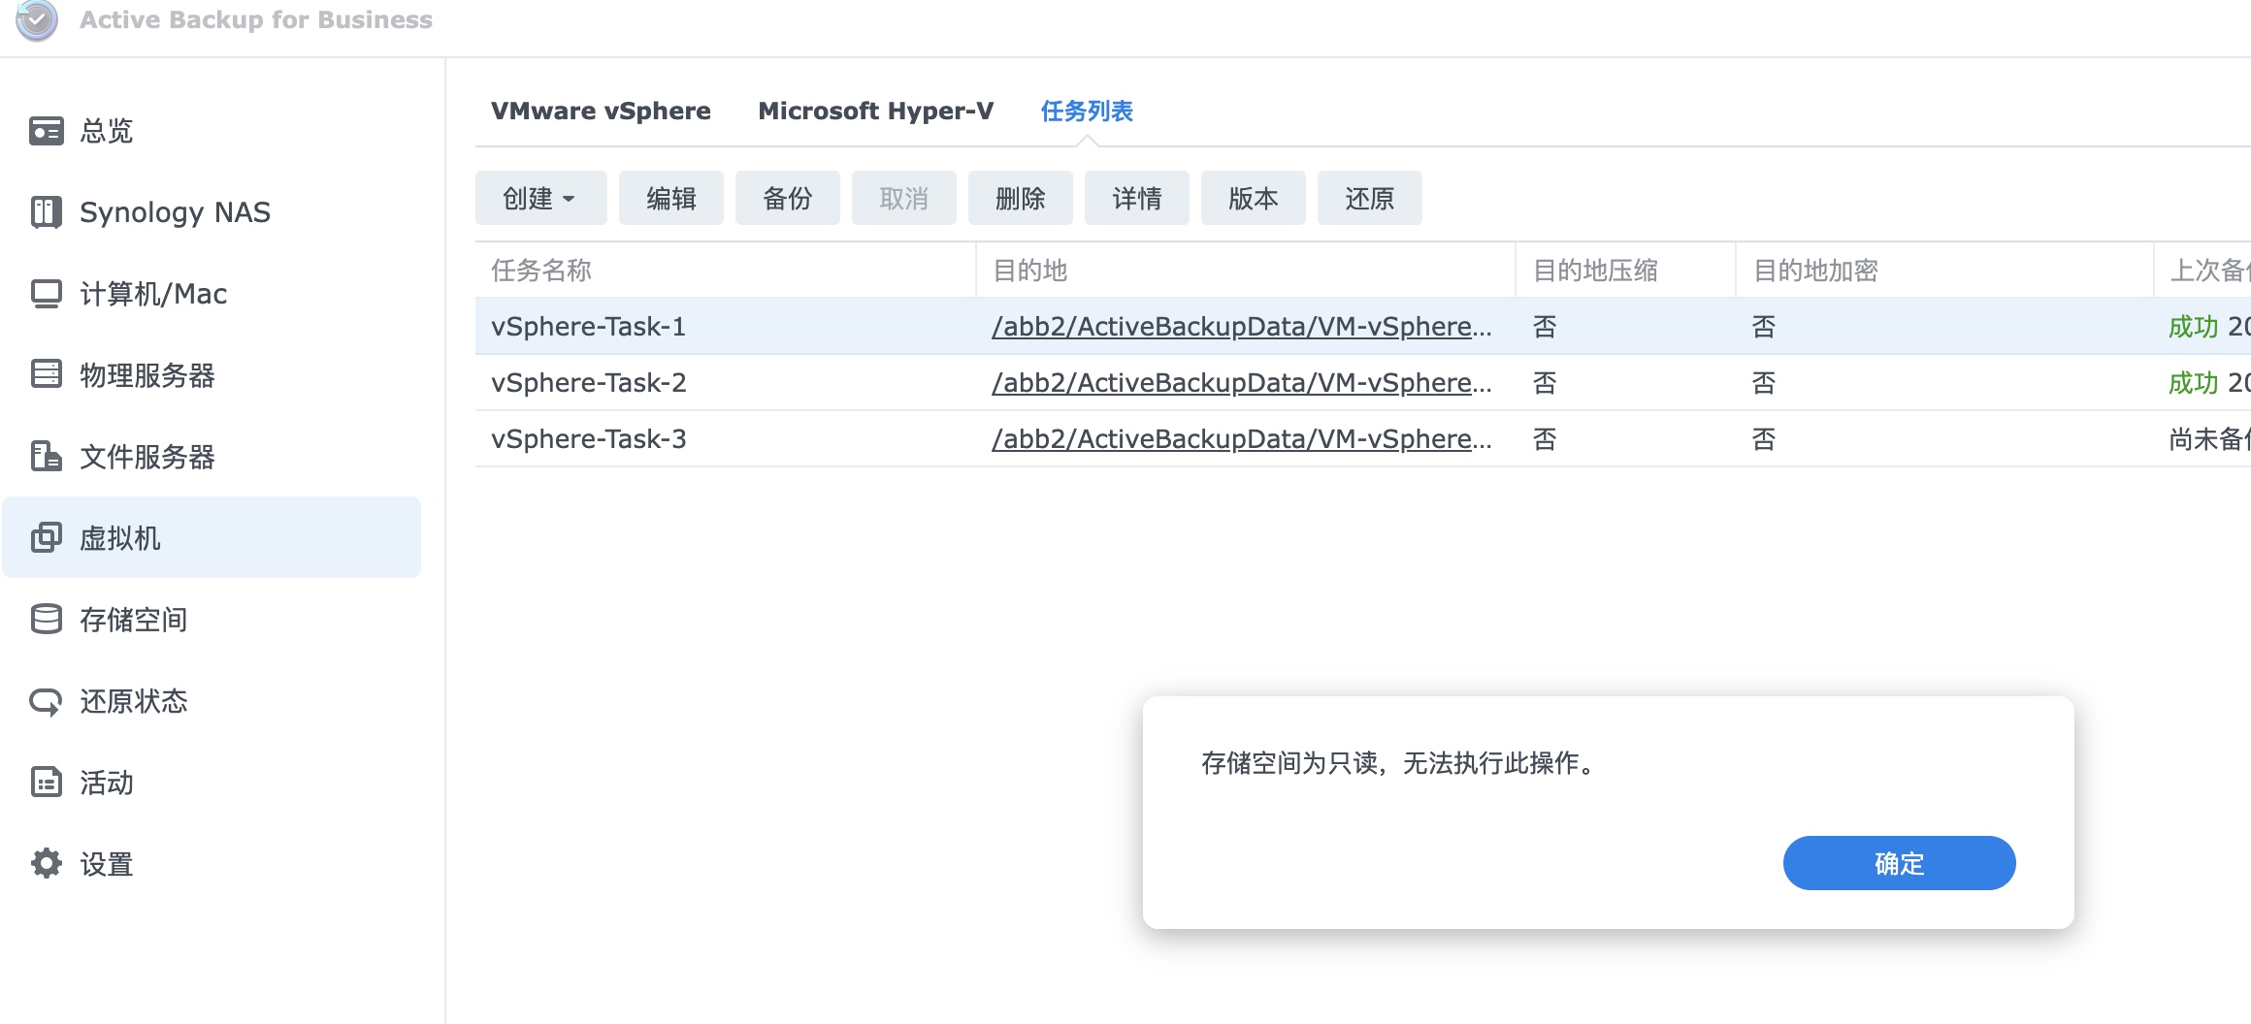Image resolution: width=2251 pixels, height=1024 pixels.
Task: Click the 详情 button
Action: (x=1137, y=198)
